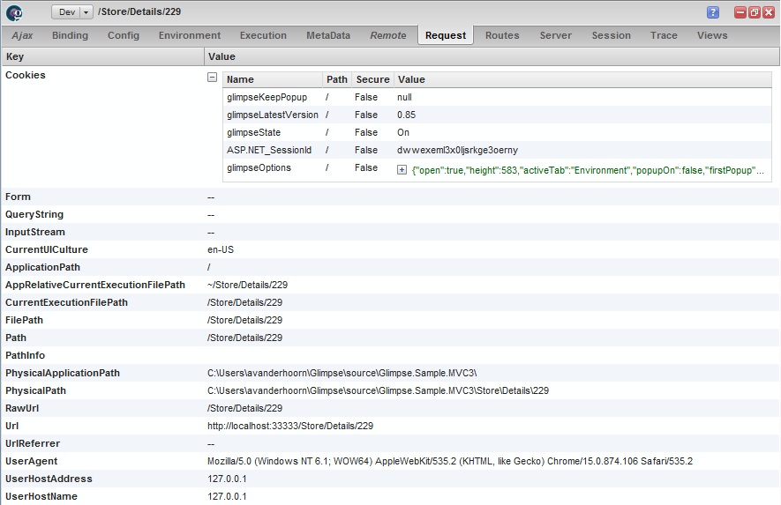Select the ASP.NET_SessionId cookie name
781x505 pixels.
click(x=269, y=150)
